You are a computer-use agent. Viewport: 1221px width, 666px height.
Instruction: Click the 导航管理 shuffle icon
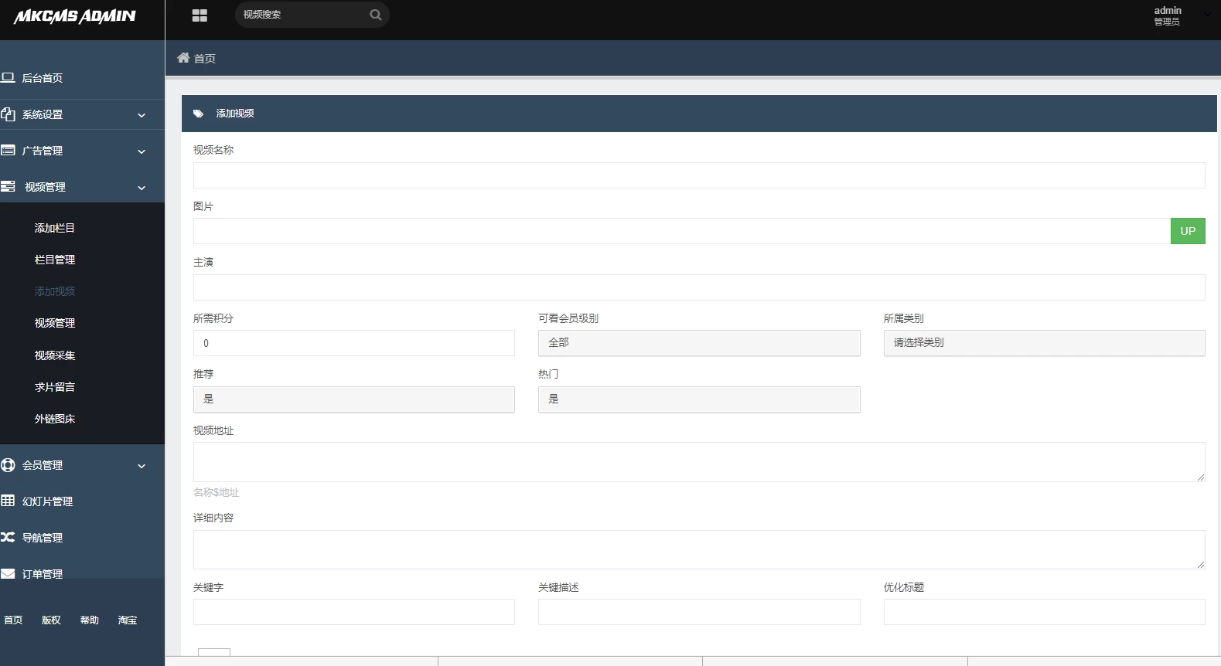point(9,537)
